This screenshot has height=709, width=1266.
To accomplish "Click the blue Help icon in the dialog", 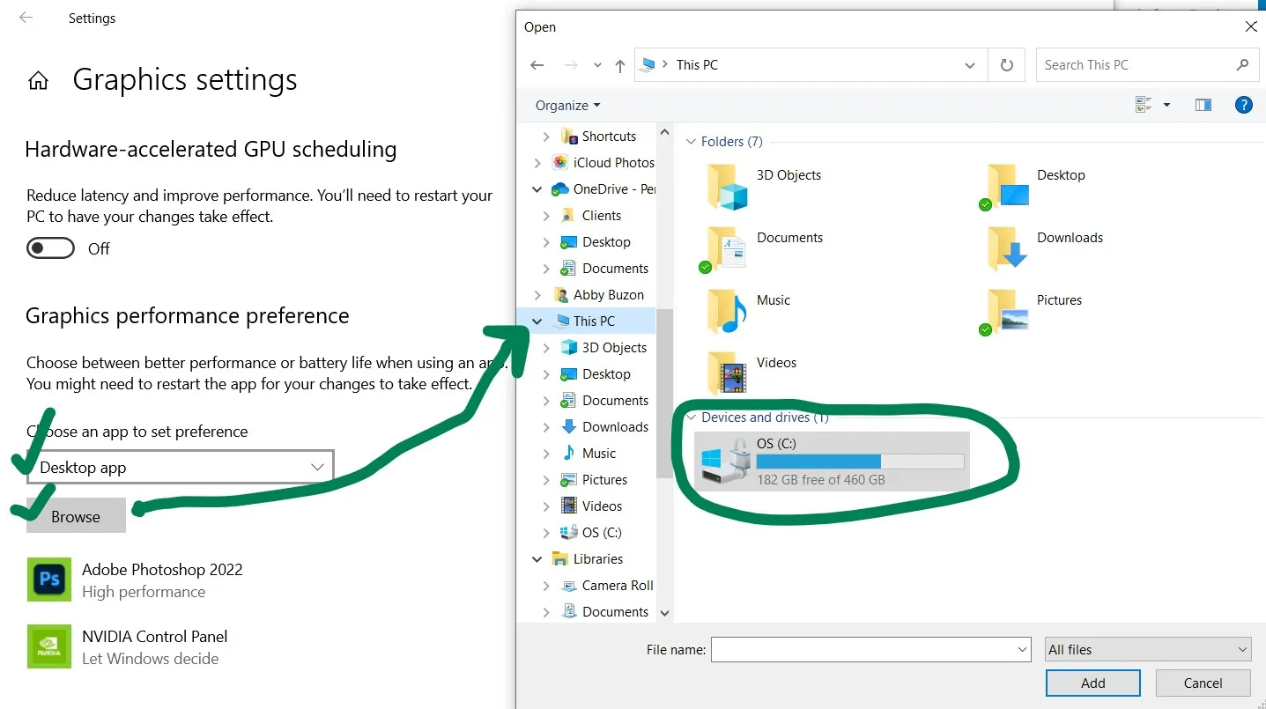I will 1243,104.
